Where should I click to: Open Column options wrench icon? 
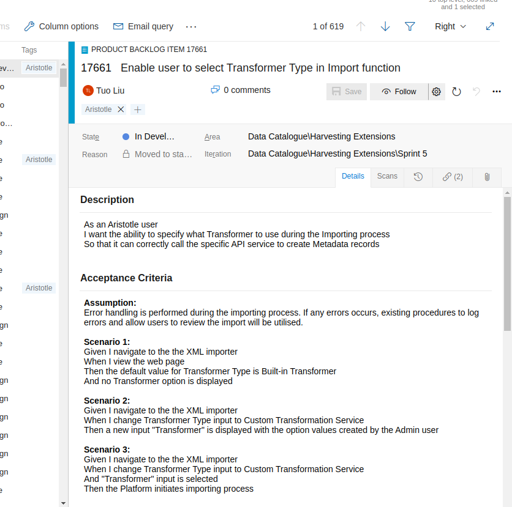click(29, 26)
